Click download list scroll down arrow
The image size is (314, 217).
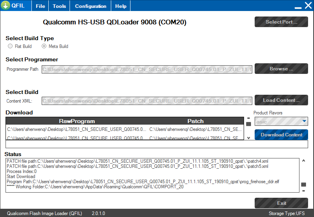tap(248, 138)
